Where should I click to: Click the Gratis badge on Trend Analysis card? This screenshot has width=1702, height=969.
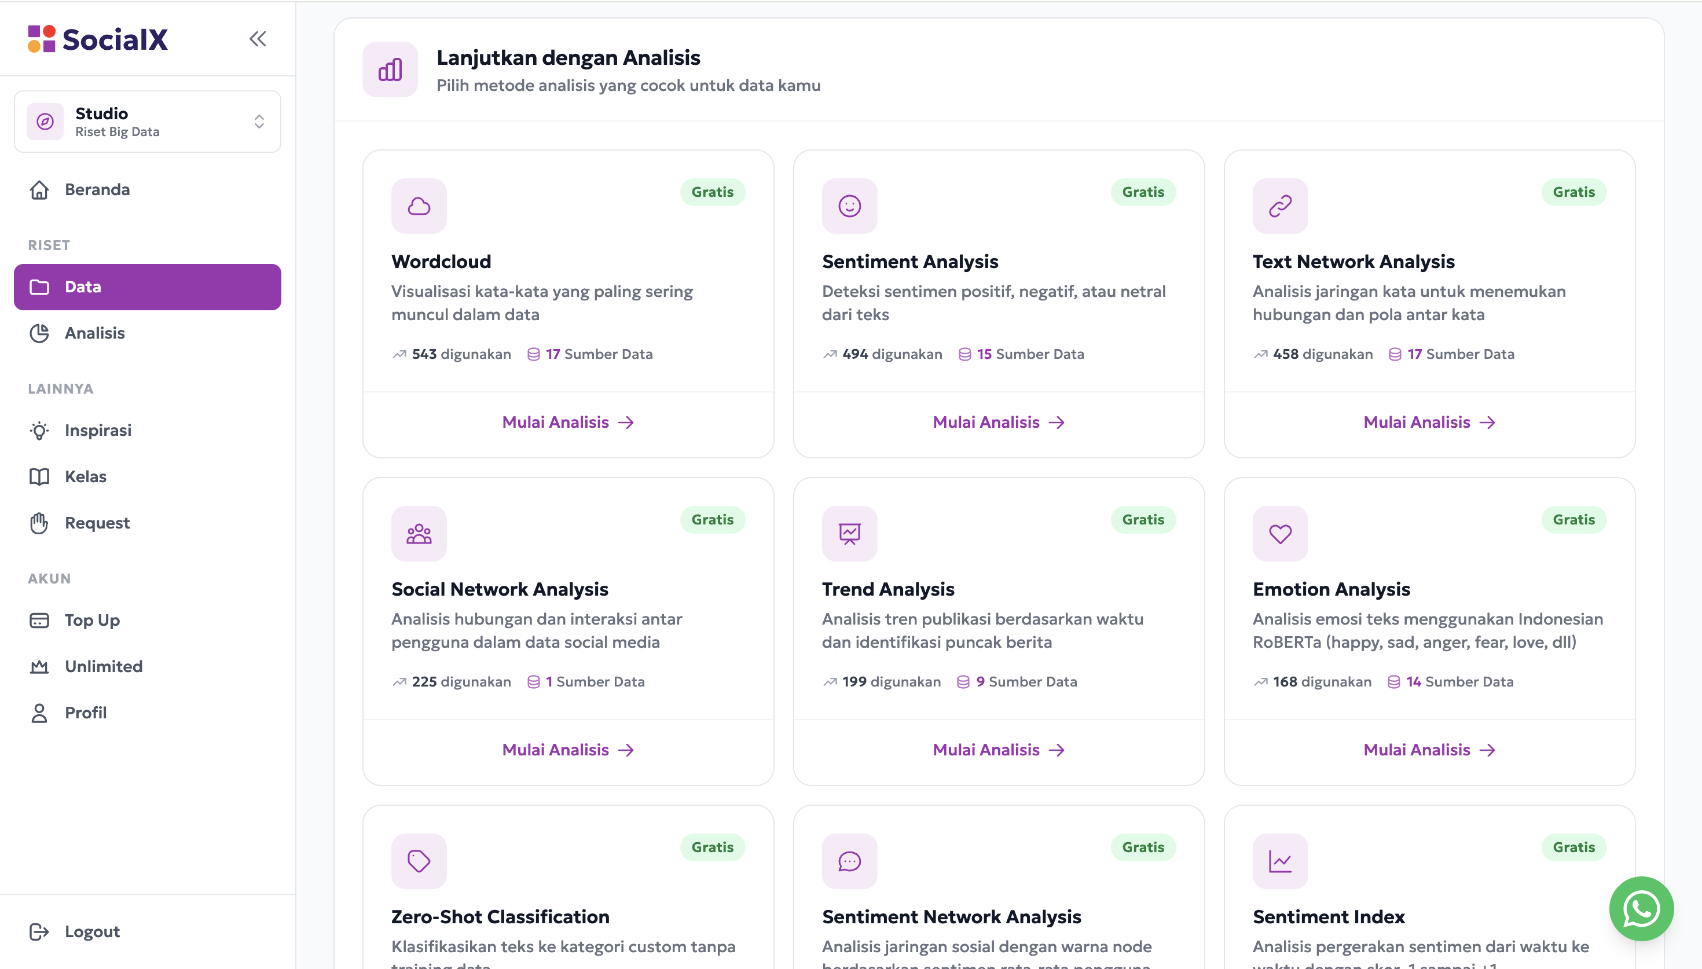pos(1143,520)
